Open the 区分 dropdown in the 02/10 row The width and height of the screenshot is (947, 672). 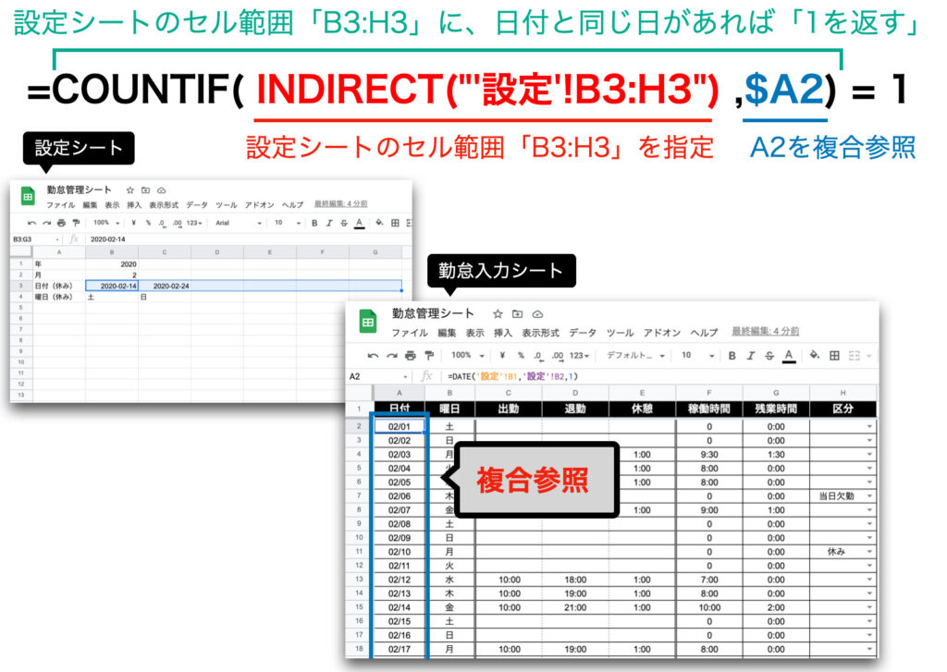click(x=869, y=552)
